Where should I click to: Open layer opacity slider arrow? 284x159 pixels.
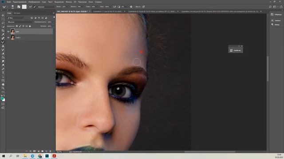click(x=53, y=22)
